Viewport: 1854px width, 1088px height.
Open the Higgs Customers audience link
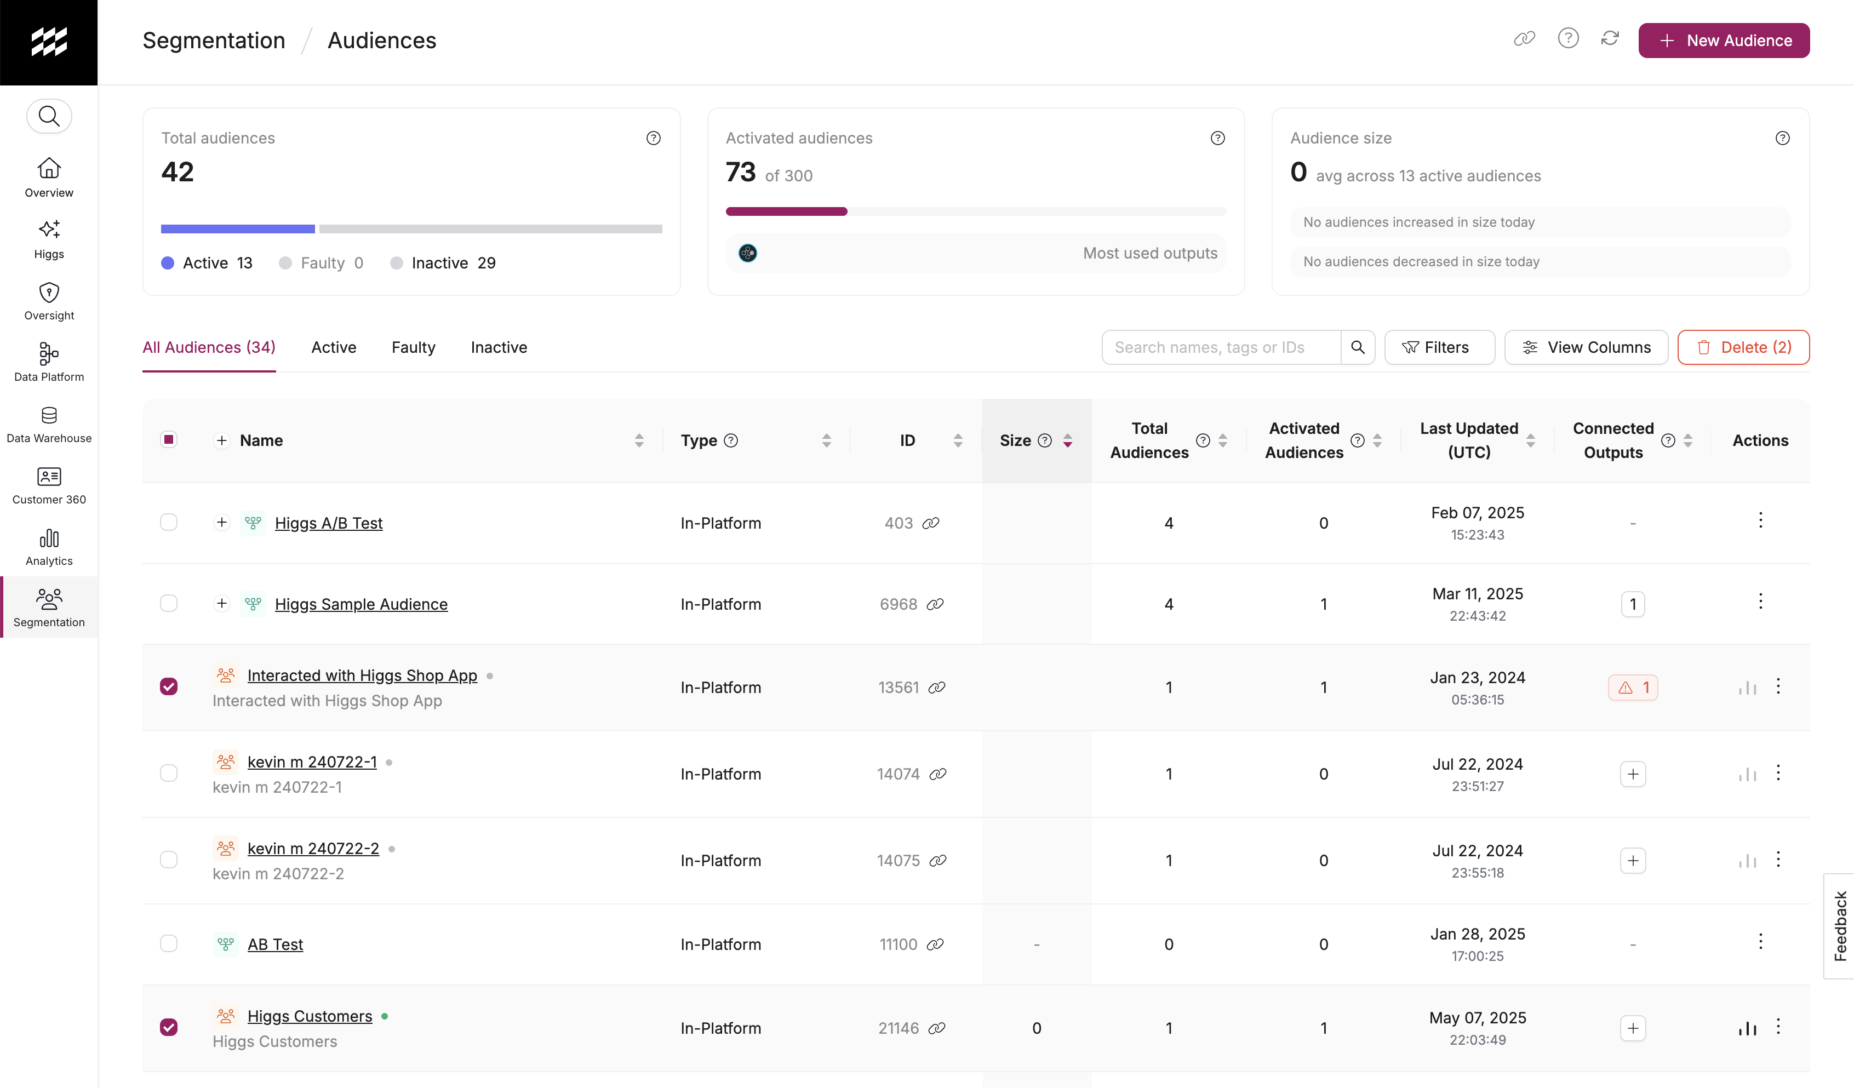tap(310, 1016)
